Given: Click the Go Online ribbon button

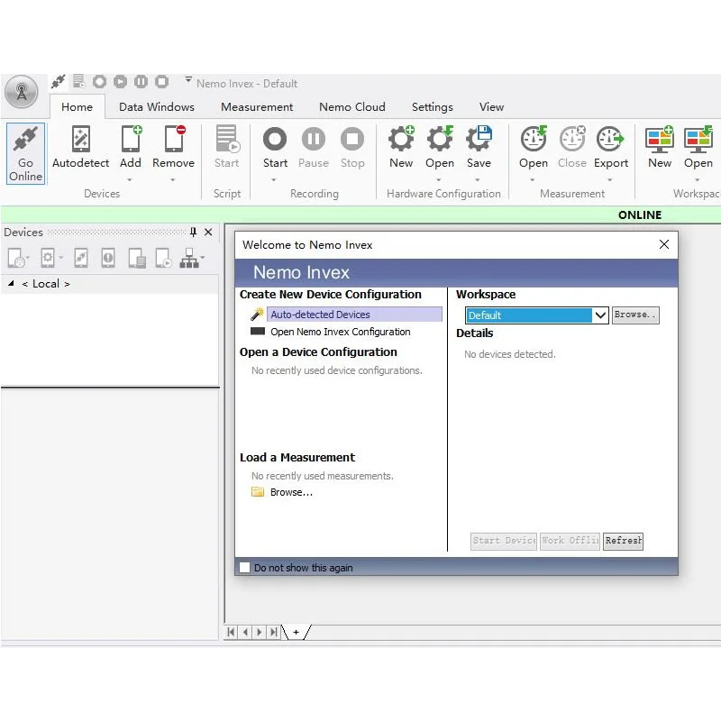Looking at the screenshot, I should [x=25, y=153].
